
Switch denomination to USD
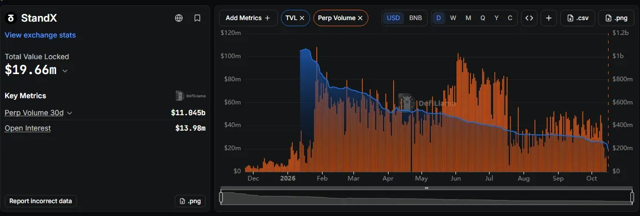click(x=393, y=18)
